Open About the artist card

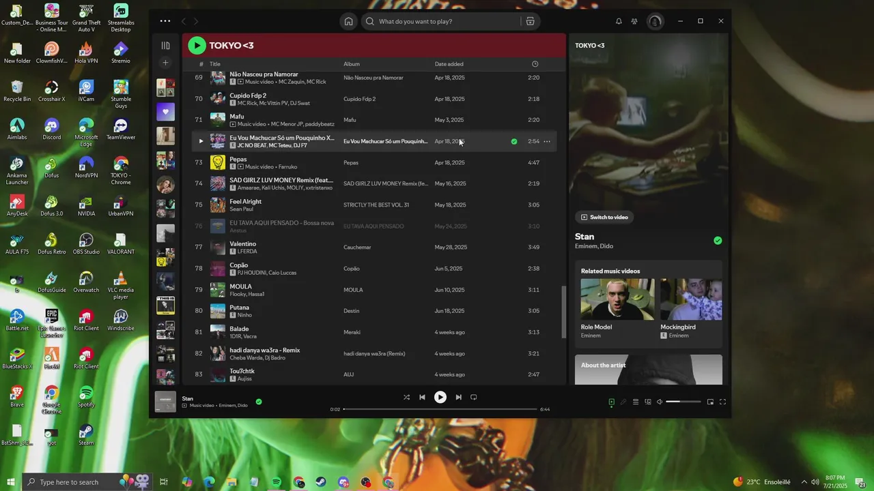tap(649, 370)
